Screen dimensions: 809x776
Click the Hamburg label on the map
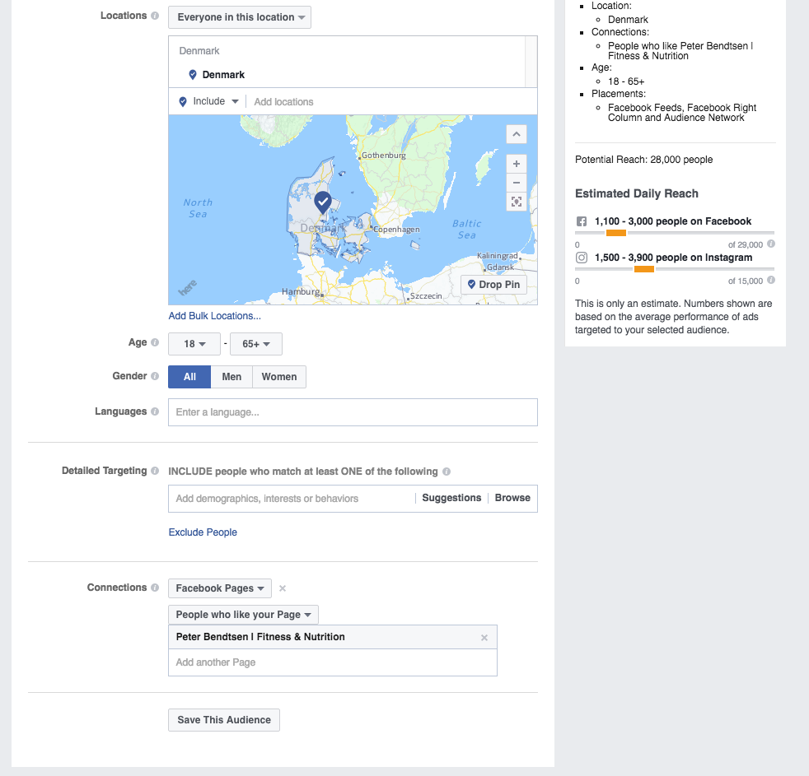(x=301, y=291)
